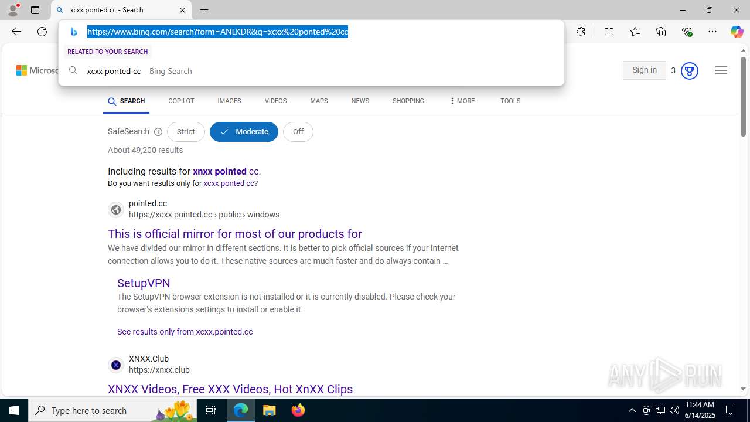Switch to the COPILOT tab

(x=181, y=101)
